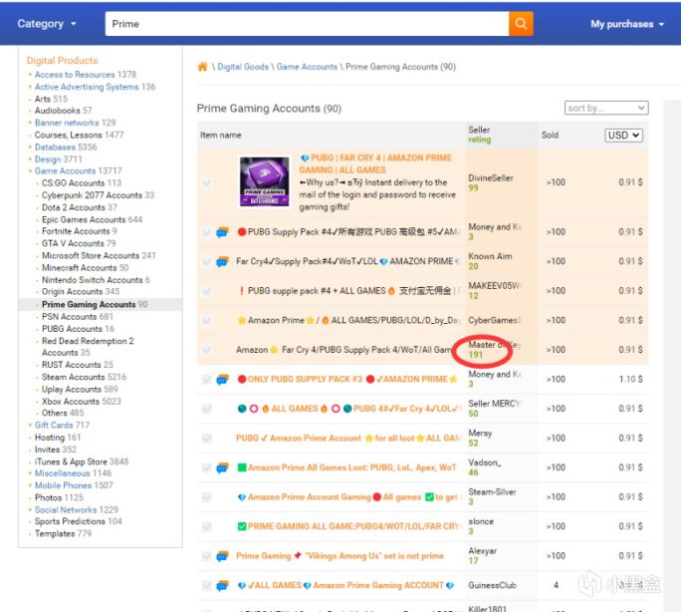Open the Category dropdown menu
This screenshot has width=681, height=612.
tap(47, 24)
